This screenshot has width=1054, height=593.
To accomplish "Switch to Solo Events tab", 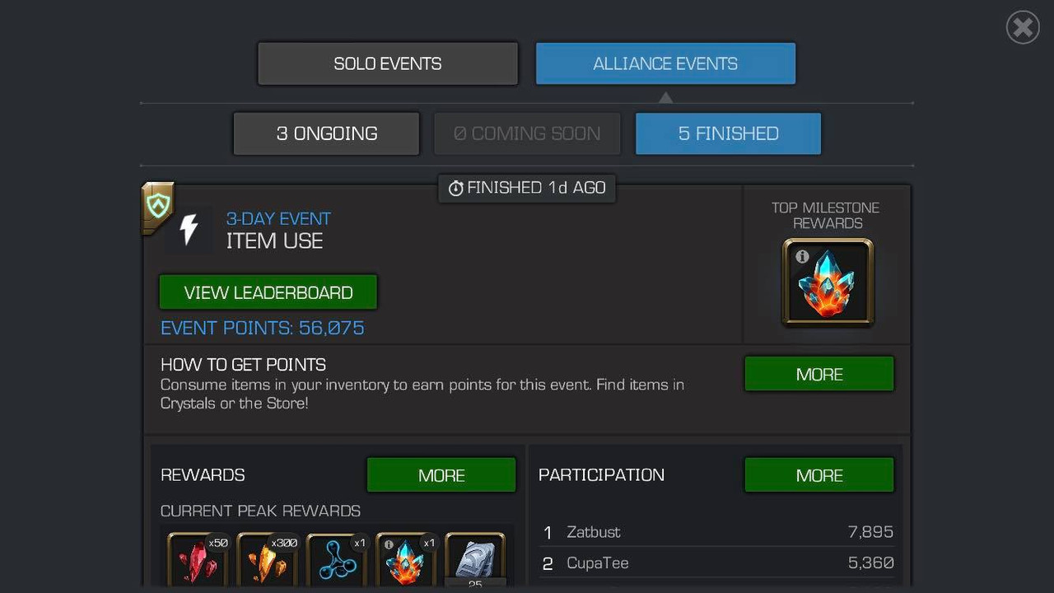I will point(388,63).
